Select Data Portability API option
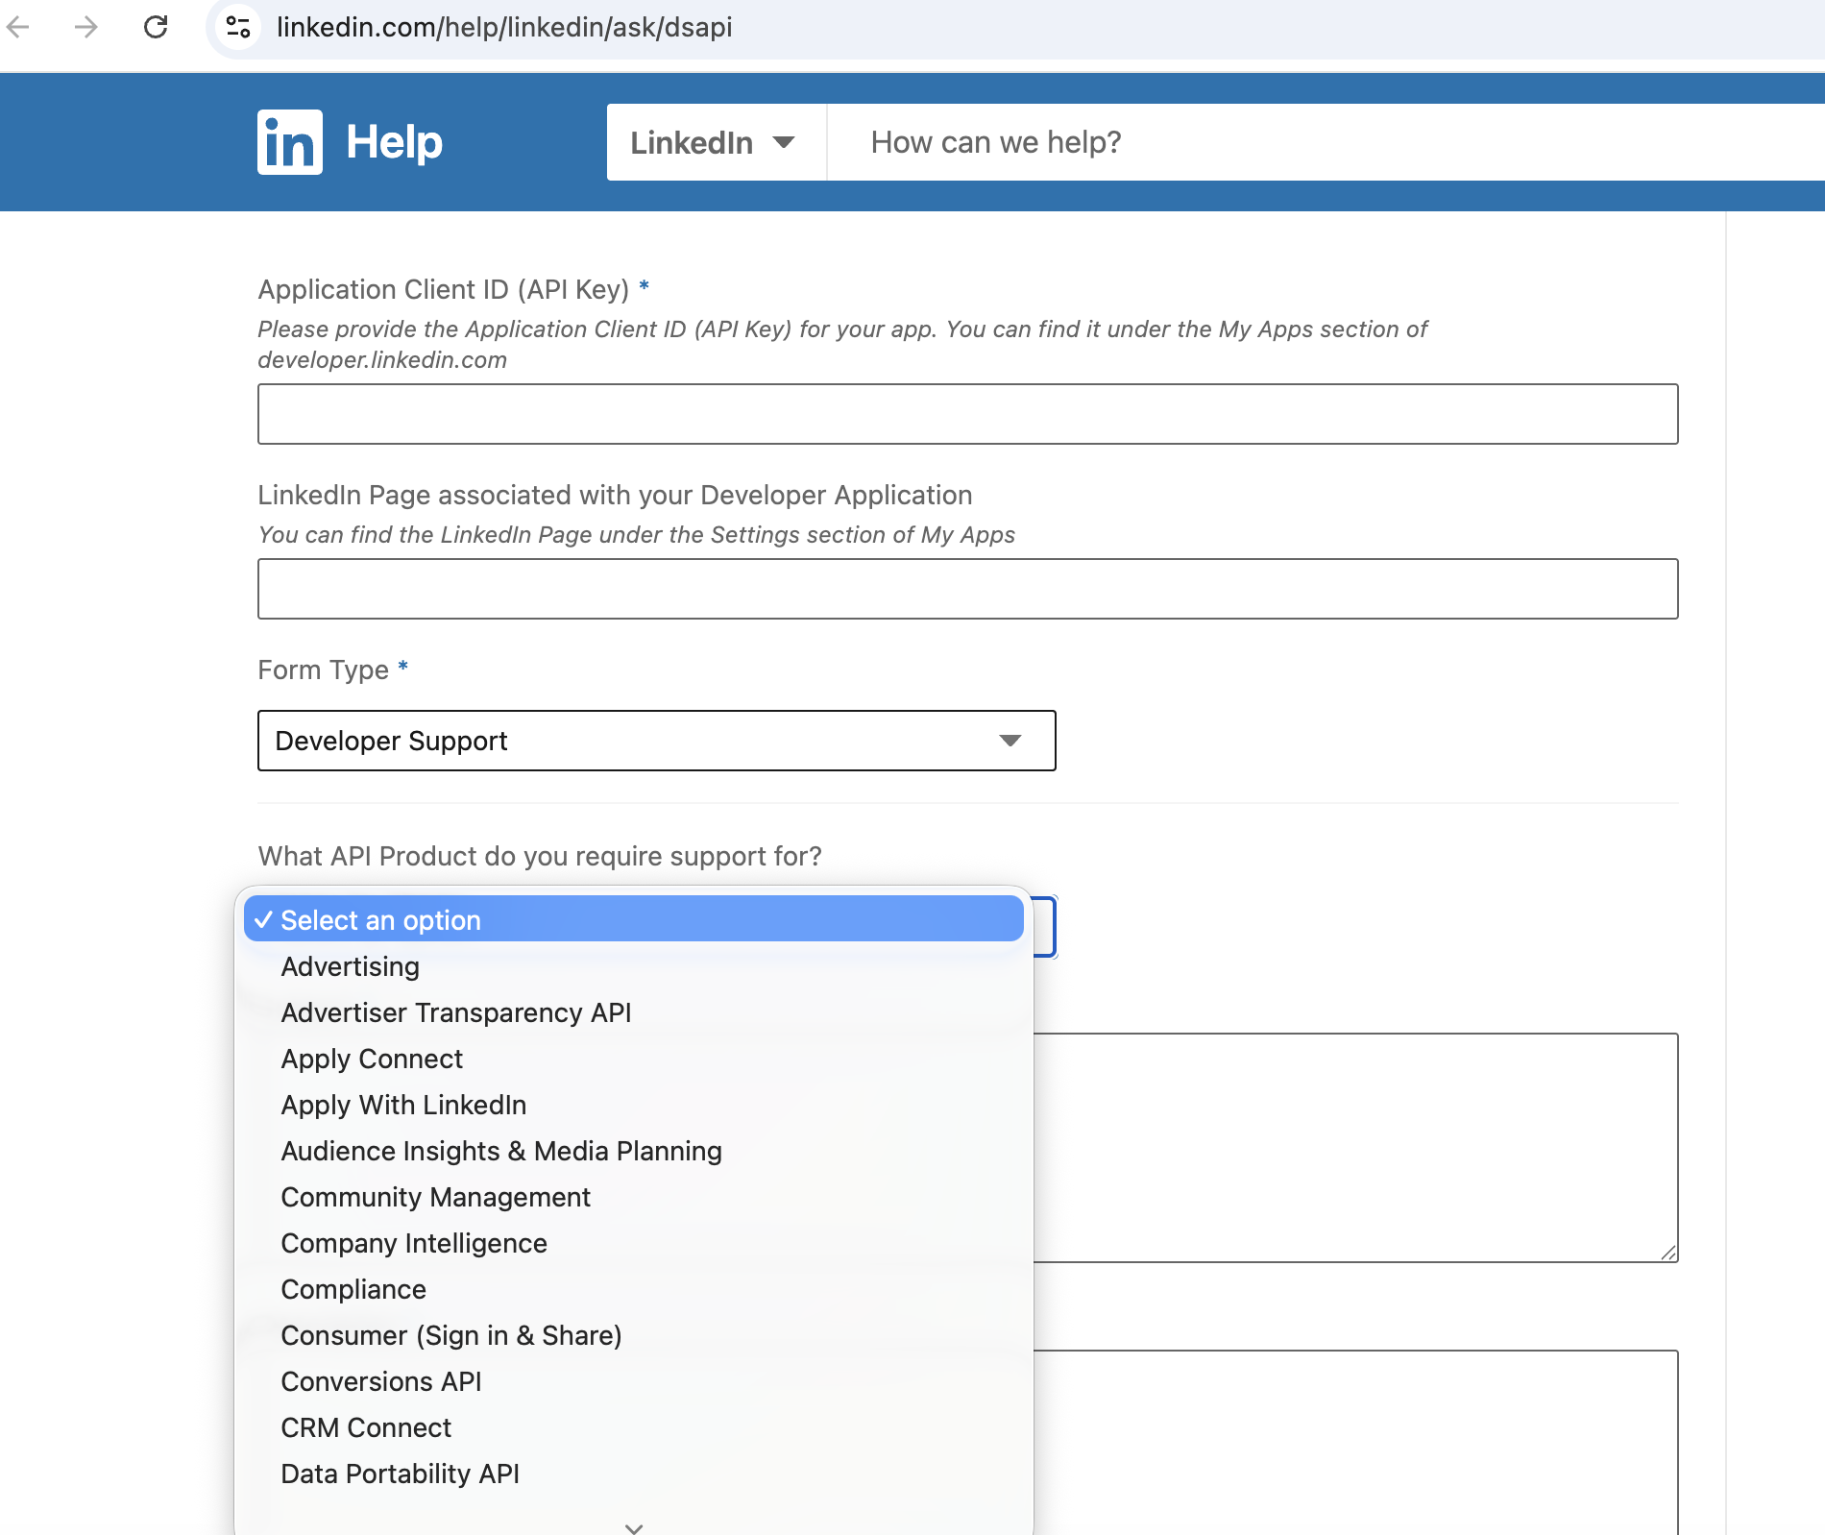1825x1535 pixels. pyautogui.click(x=634, y=1474)
